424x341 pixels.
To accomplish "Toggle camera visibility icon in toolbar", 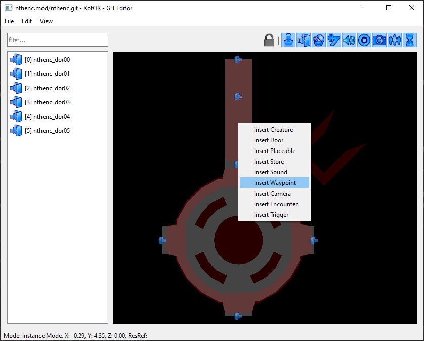I will [x=379, y=40].
